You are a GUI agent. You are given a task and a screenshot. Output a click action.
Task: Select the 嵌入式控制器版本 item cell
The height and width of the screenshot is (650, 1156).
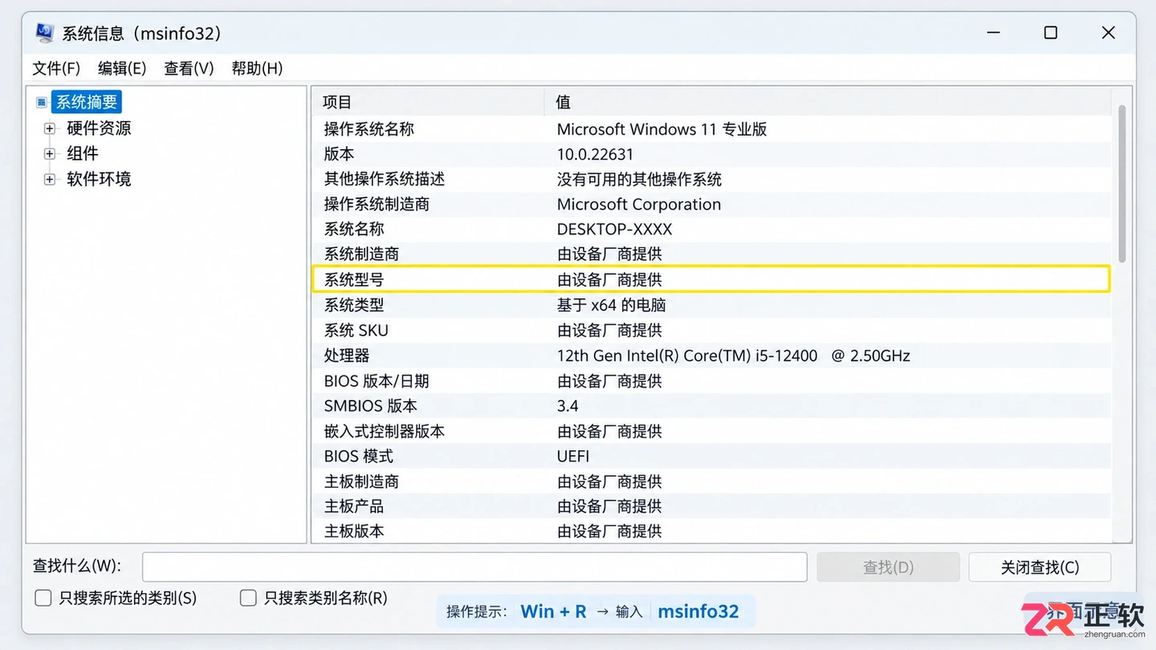click(385, 431)
